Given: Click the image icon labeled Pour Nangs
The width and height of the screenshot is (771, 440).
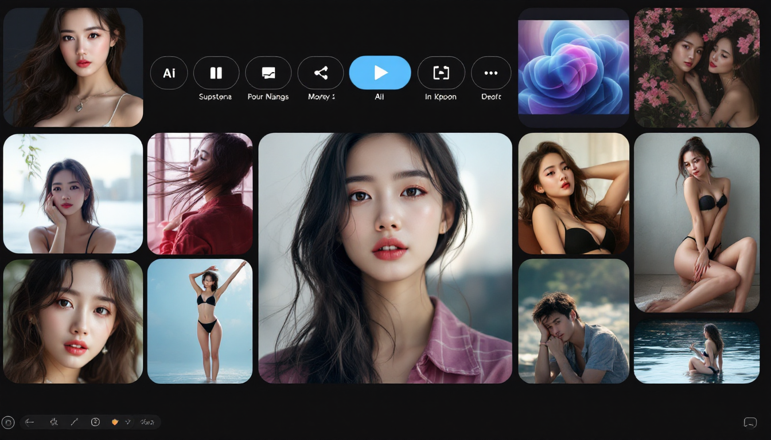Looking at the screenshot, I should 268,73.
